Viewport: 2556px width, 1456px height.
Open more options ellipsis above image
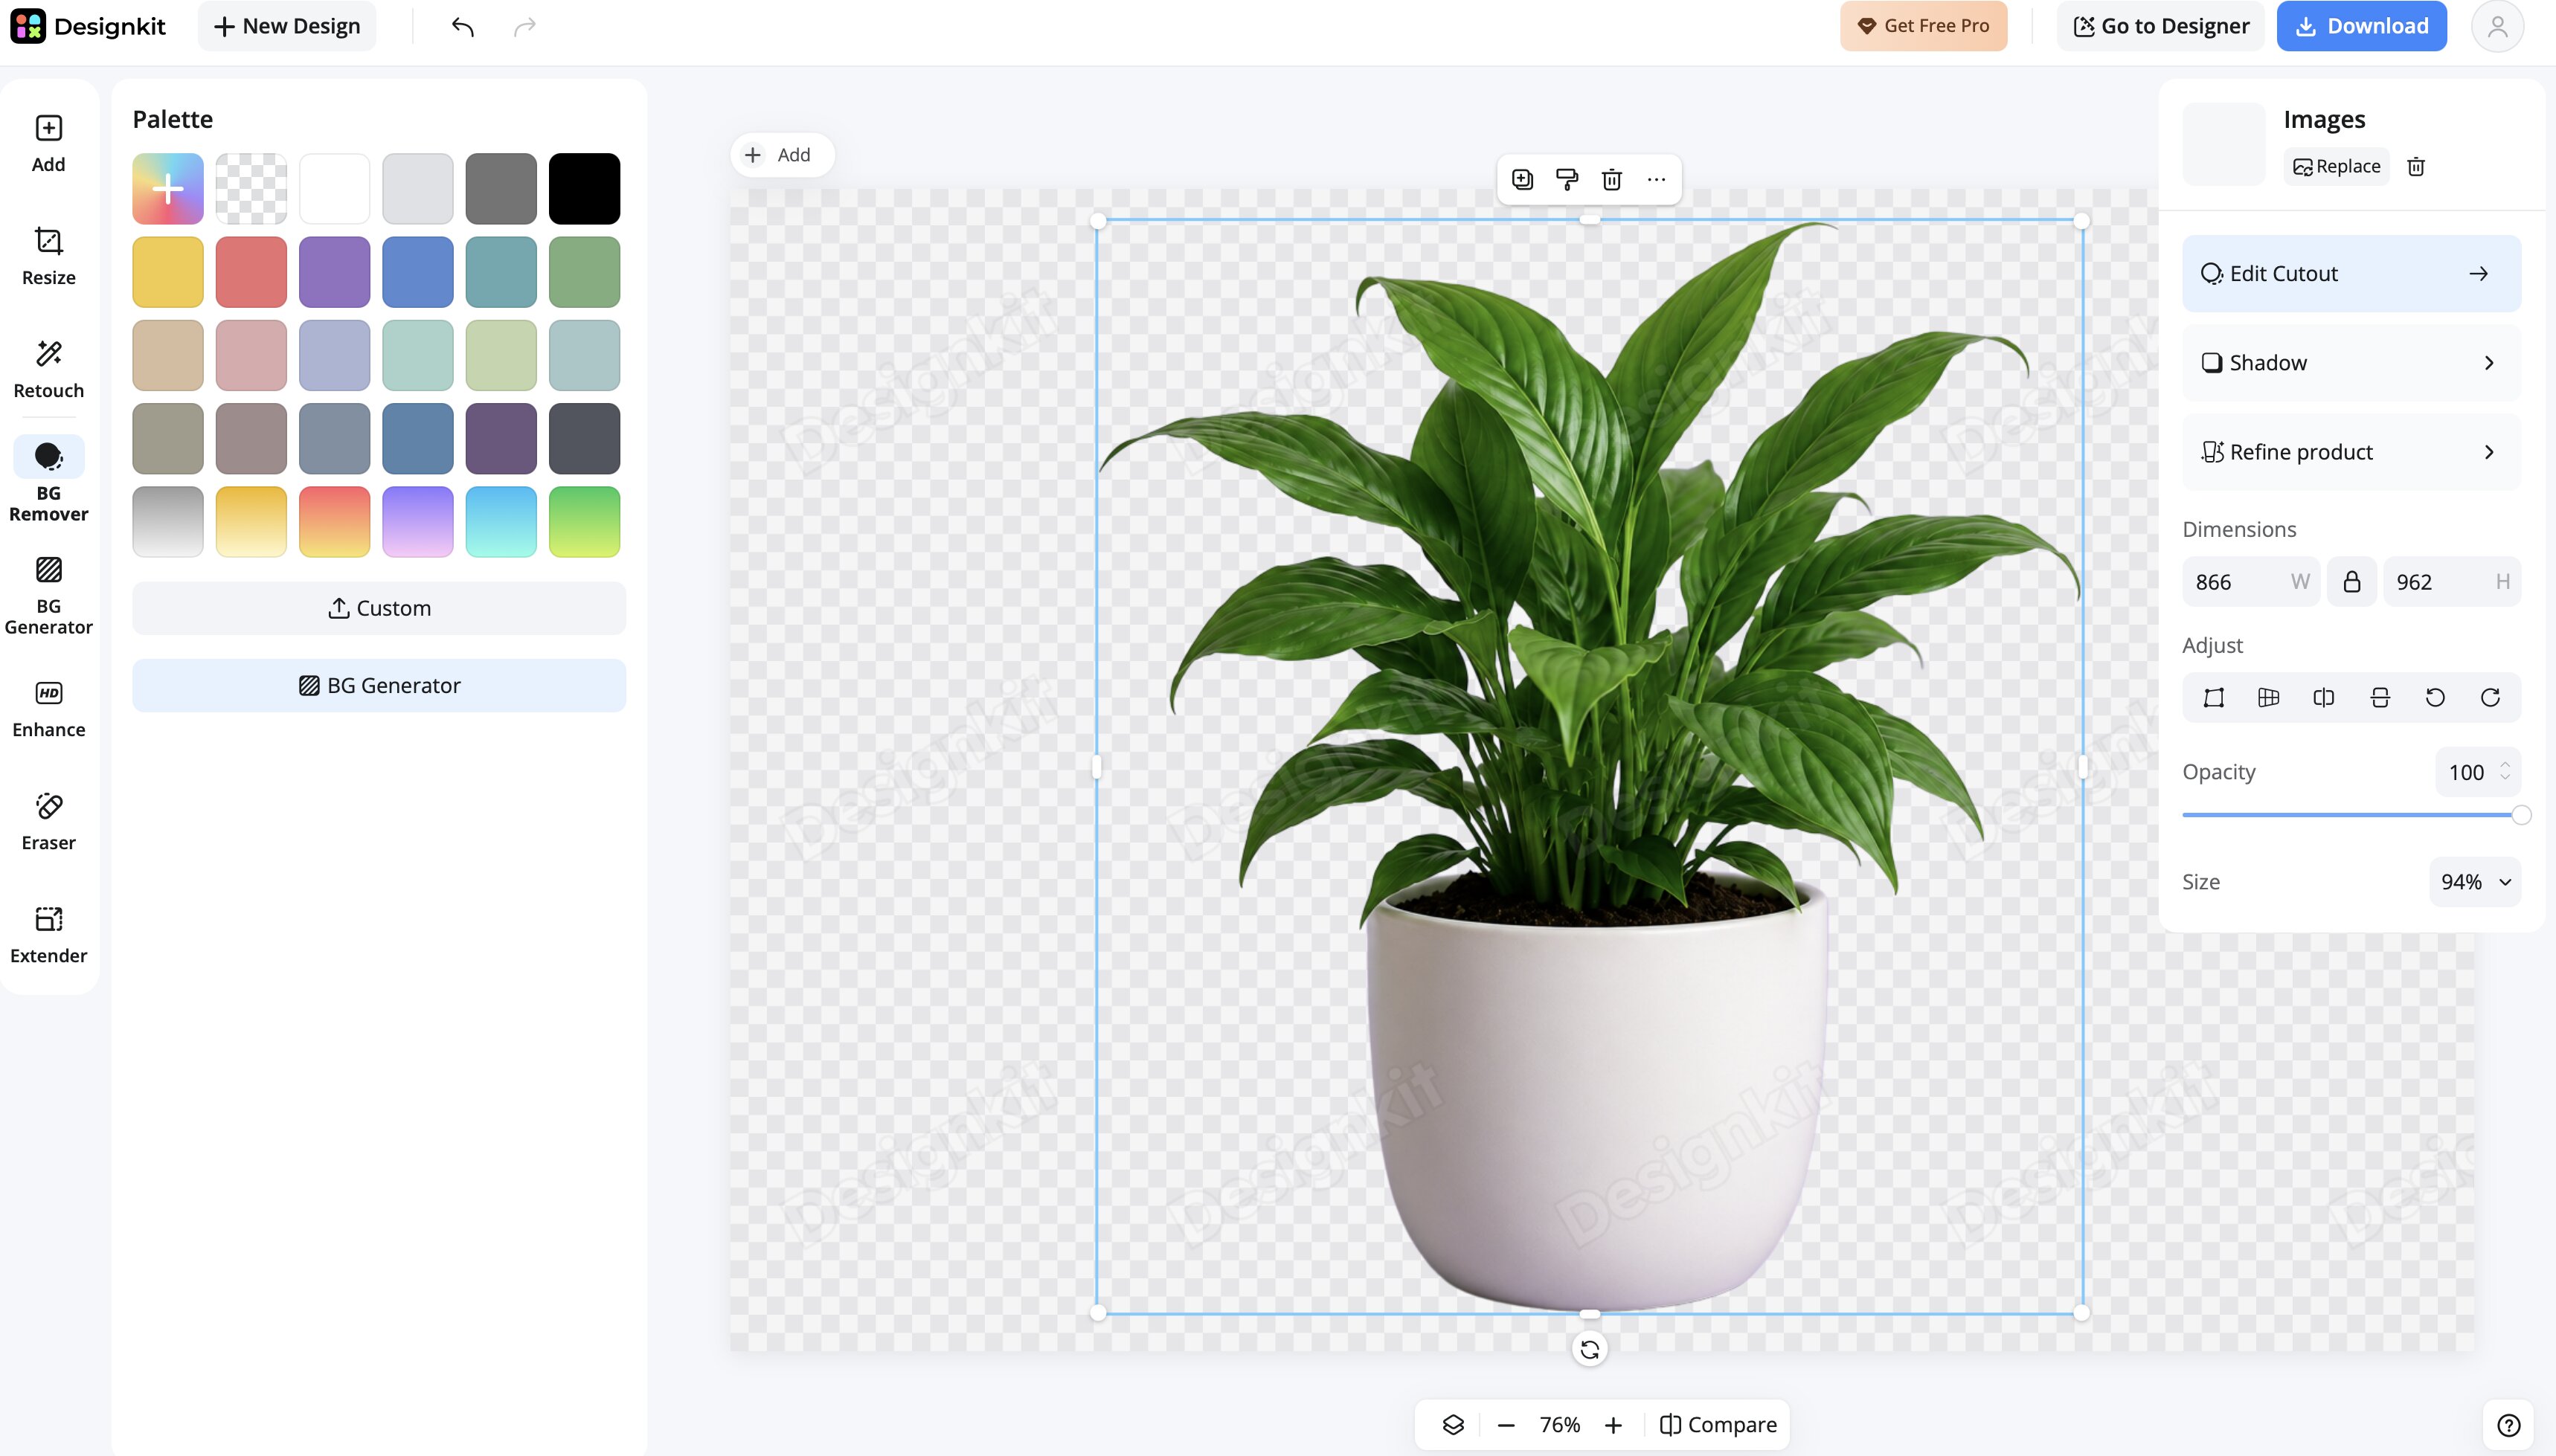tap(1657, 180)
